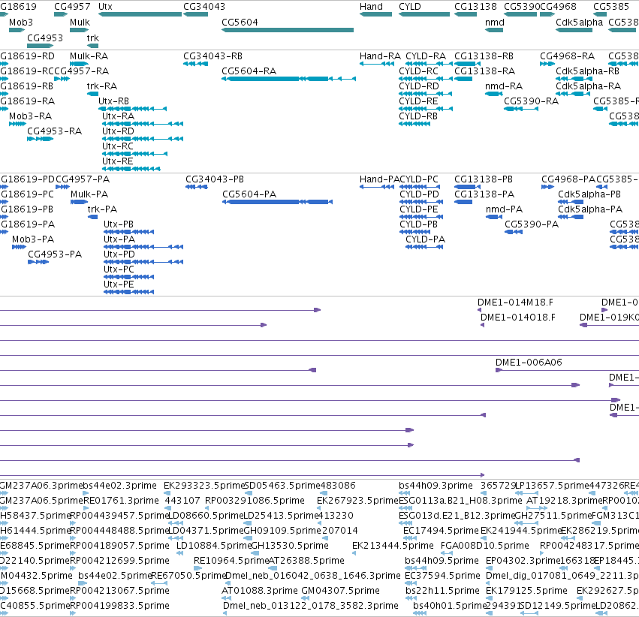The image size is (639, 617).
Task: Select EST RE10964.5prime label
Action: [231, 561]
